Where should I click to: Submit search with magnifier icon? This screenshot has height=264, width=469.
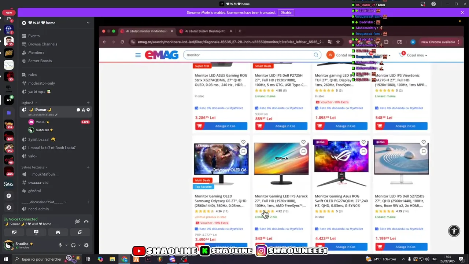tap(316, 55)
